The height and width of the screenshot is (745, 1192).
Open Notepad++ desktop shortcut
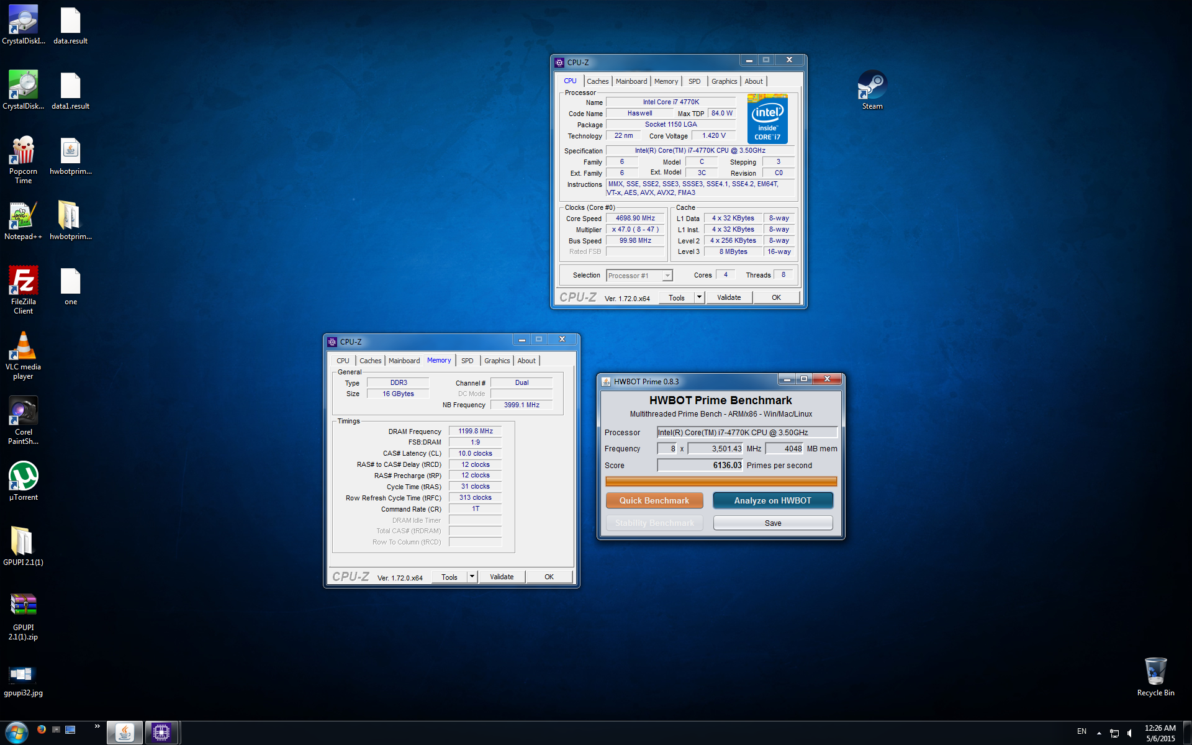[23, 220]
